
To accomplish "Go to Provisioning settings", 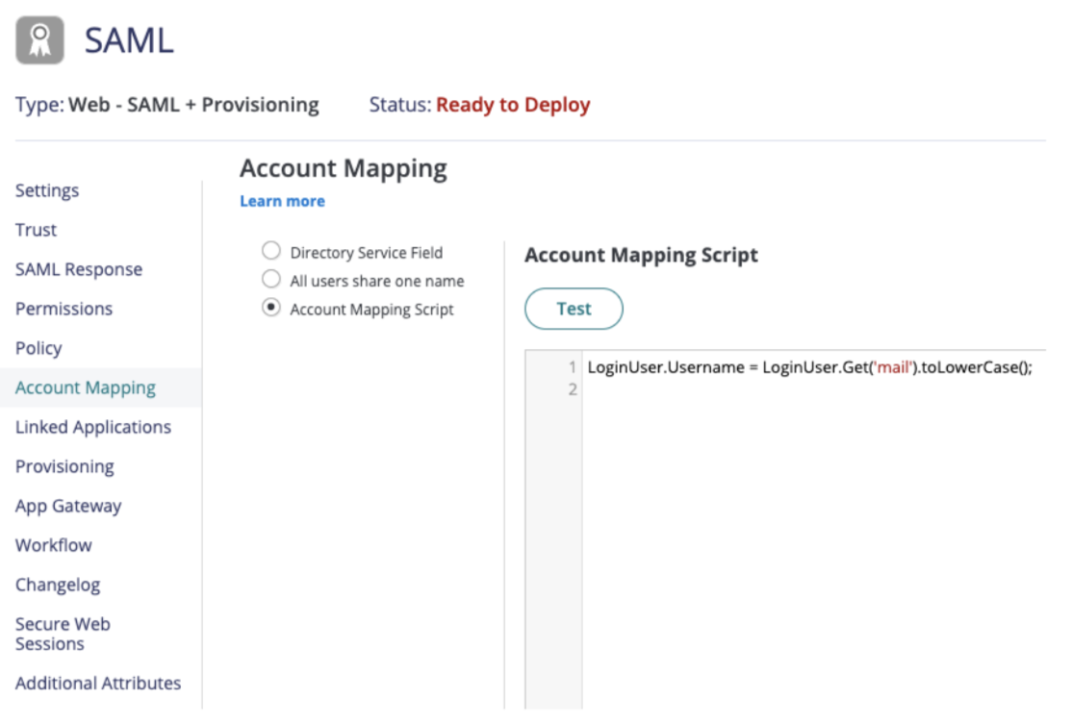I will pos(64,466).
